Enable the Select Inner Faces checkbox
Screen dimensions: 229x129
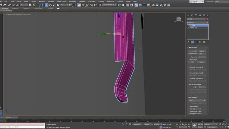tap(189, 109)
